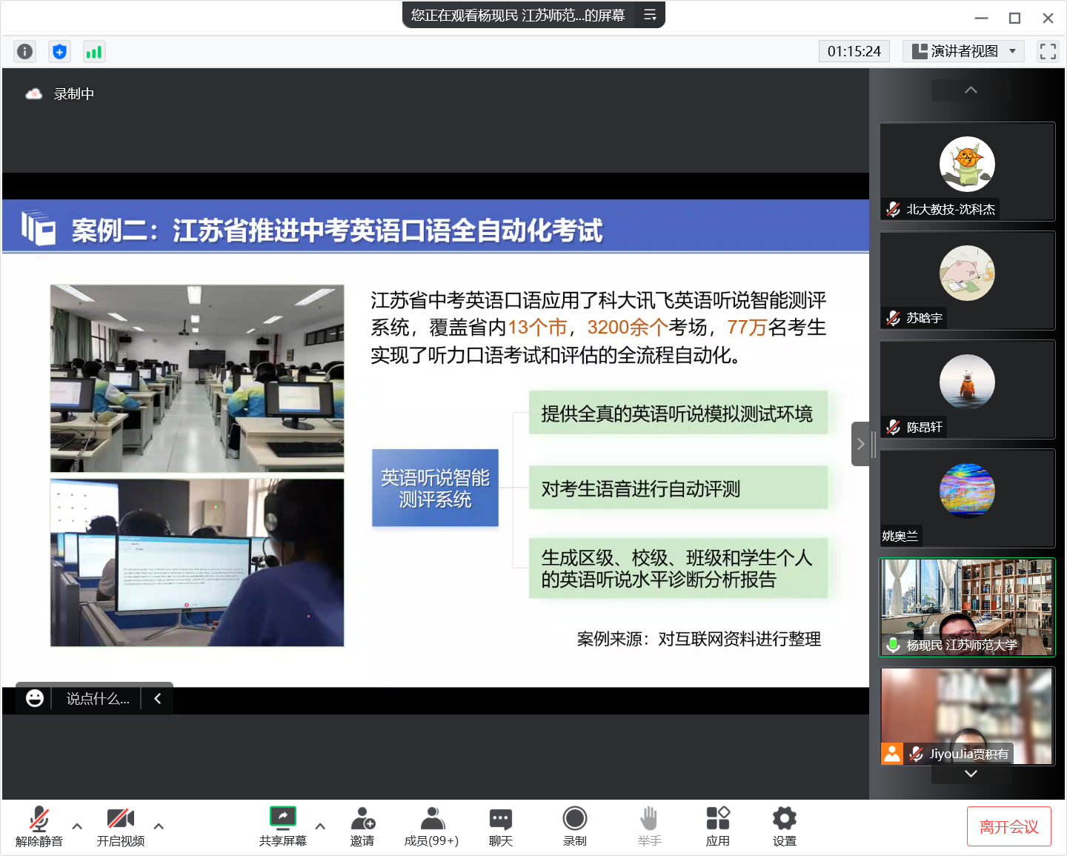
Task: Click Leave Meeting (离开会议) button
Action: 1008,826
